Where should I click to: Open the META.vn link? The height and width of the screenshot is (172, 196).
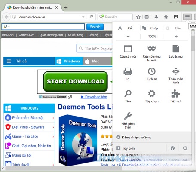[8, 35]
